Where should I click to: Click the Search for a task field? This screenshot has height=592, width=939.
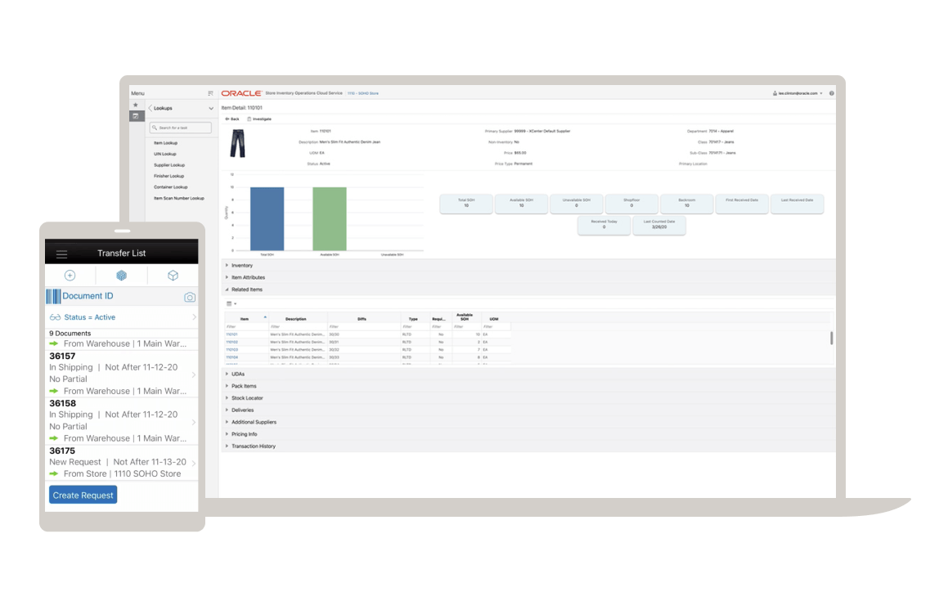click(180, 128)
